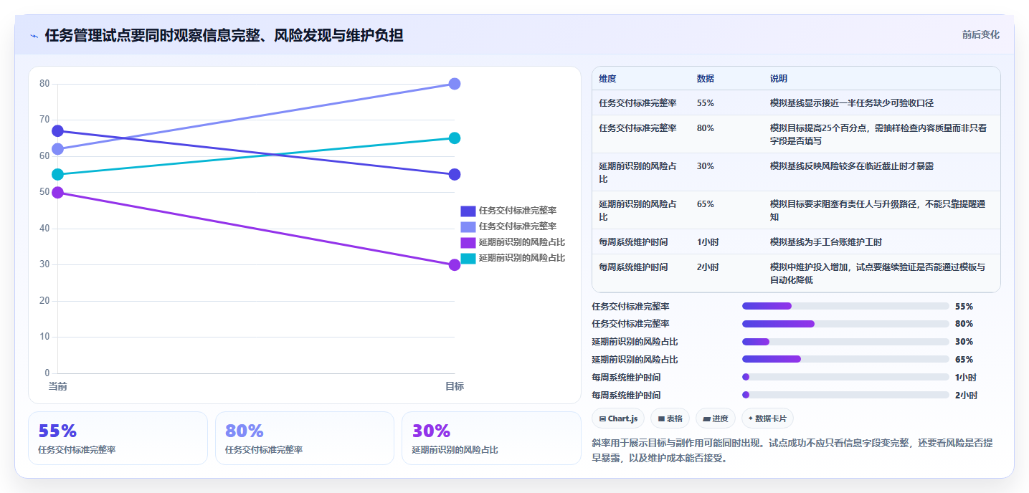Select the table cell reading 2小时
The height and width of the screenshot is (493, 1029).
(x=708, y=267)
